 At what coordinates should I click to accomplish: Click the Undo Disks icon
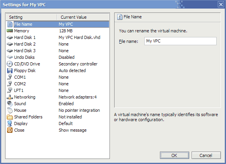coord(10,57)
